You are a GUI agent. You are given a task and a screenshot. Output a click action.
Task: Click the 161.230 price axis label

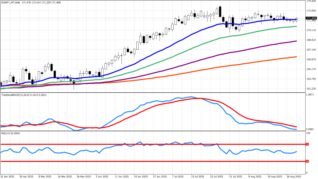(x=311, y=89)
